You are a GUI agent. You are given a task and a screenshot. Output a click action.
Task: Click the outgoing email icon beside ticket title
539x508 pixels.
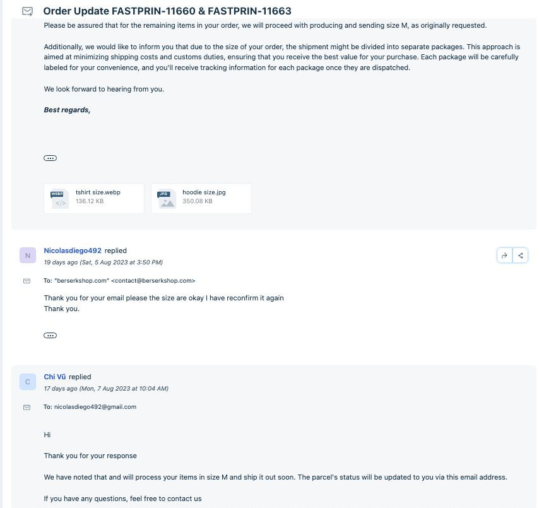pos(27,11)
